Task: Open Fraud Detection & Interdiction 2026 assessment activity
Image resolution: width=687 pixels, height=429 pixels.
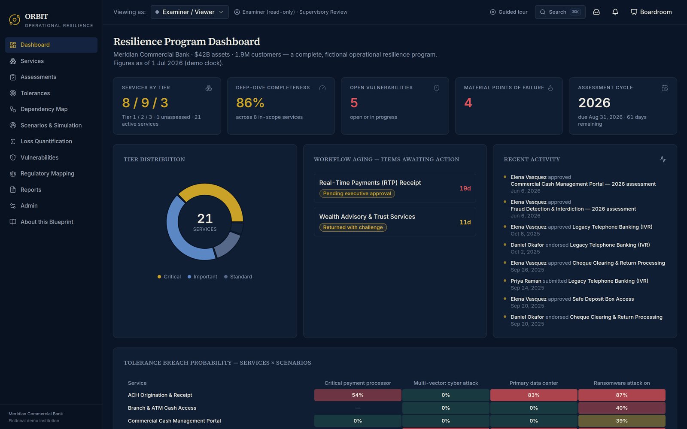Action: (573, 209)
